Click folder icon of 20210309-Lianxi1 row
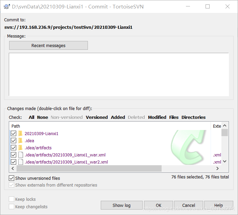The height and width of the screenshot is (215, 238). point(20,133)
